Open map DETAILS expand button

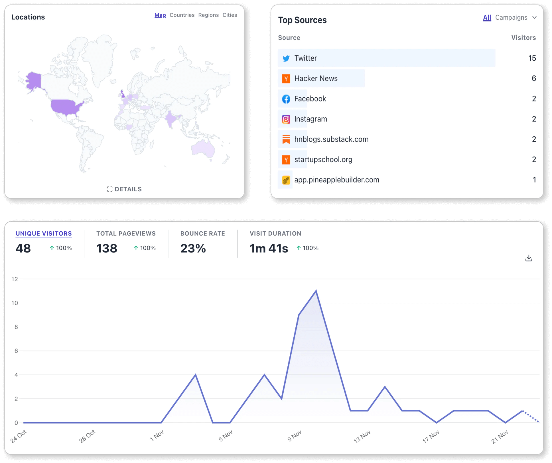(x=124, y=189)
